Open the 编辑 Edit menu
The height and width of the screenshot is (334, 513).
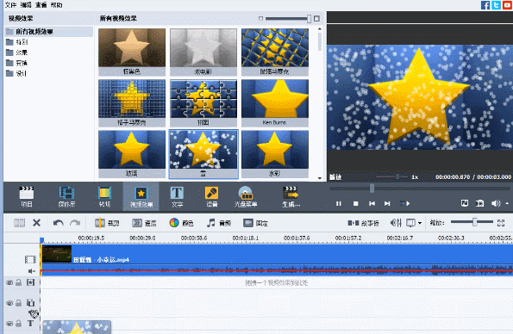26,5
